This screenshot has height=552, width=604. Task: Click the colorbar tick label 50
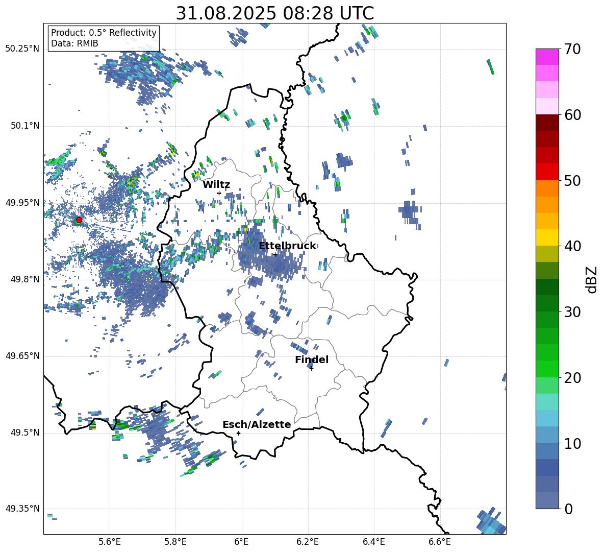coord(572,180)
